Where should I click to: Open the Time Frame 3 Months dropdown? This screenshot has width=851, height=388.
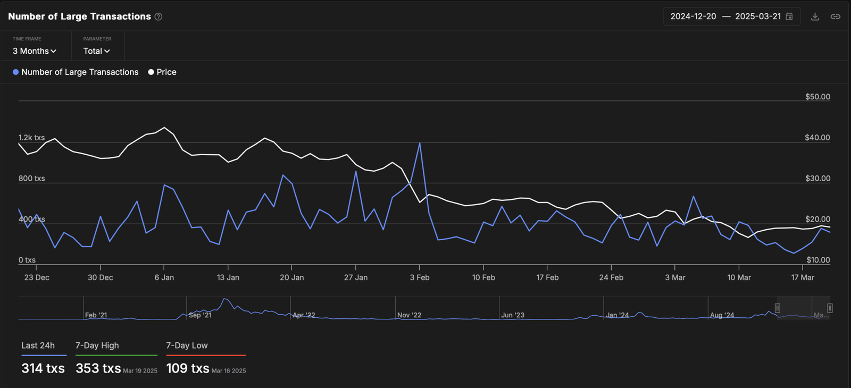[35, 51]
